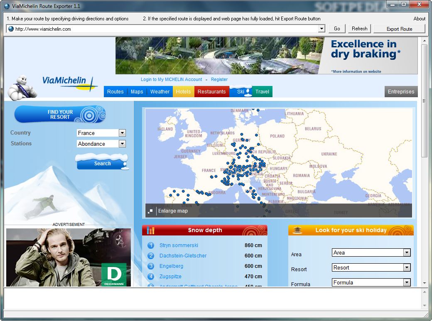Click the Snow depth bar chart icon

pyautogui.click(x=151, y=230)
